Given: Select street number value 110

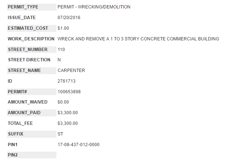Looking at the screenshot, I should click(x=61, y=50).
